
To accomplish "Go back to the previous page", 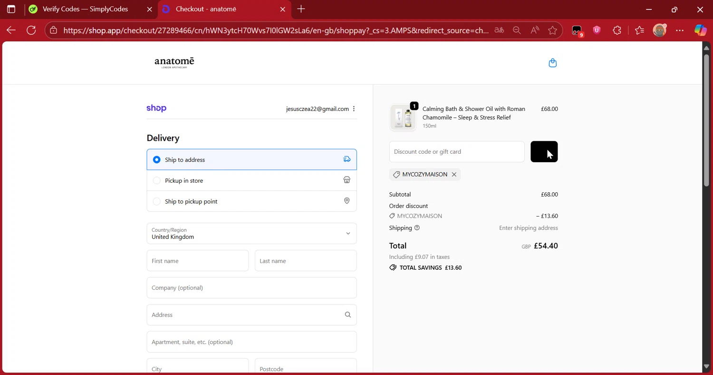I will point(11,30).
